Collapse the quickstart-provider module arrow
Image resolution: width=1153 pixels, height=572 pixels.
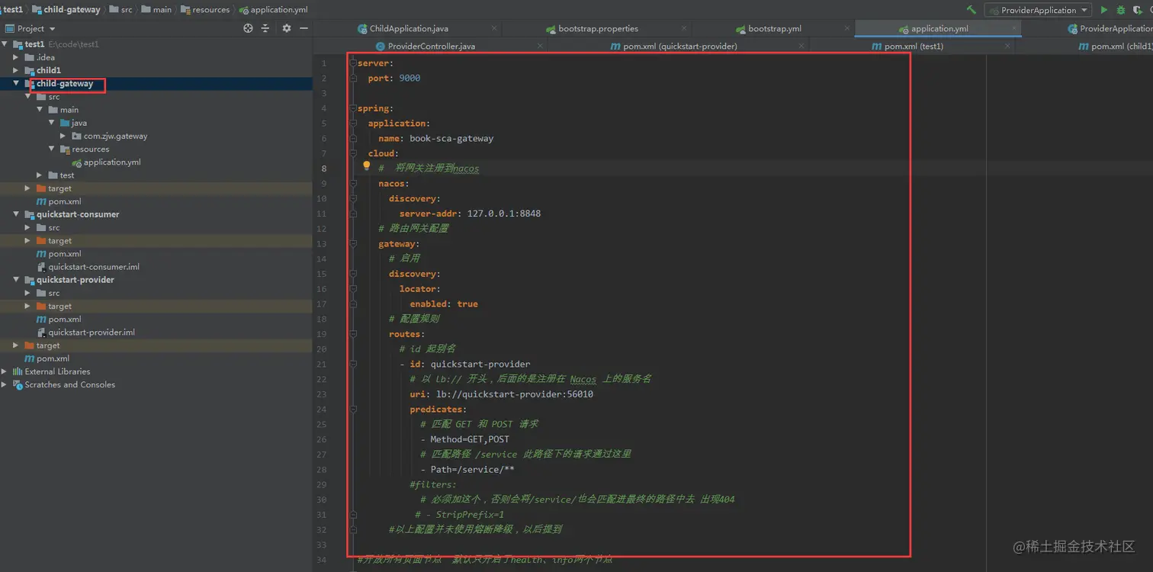pos(16,280)
